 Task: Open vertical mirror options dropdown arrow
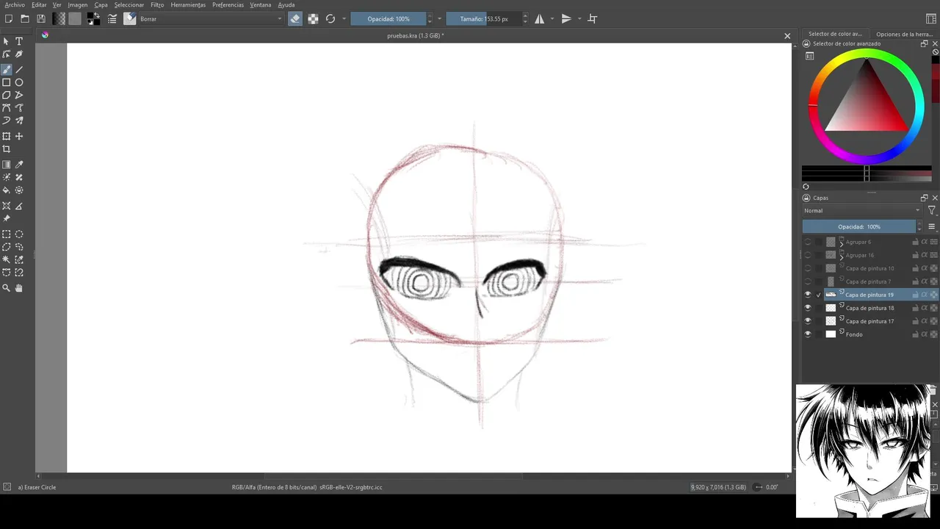[x=579, y=18]
